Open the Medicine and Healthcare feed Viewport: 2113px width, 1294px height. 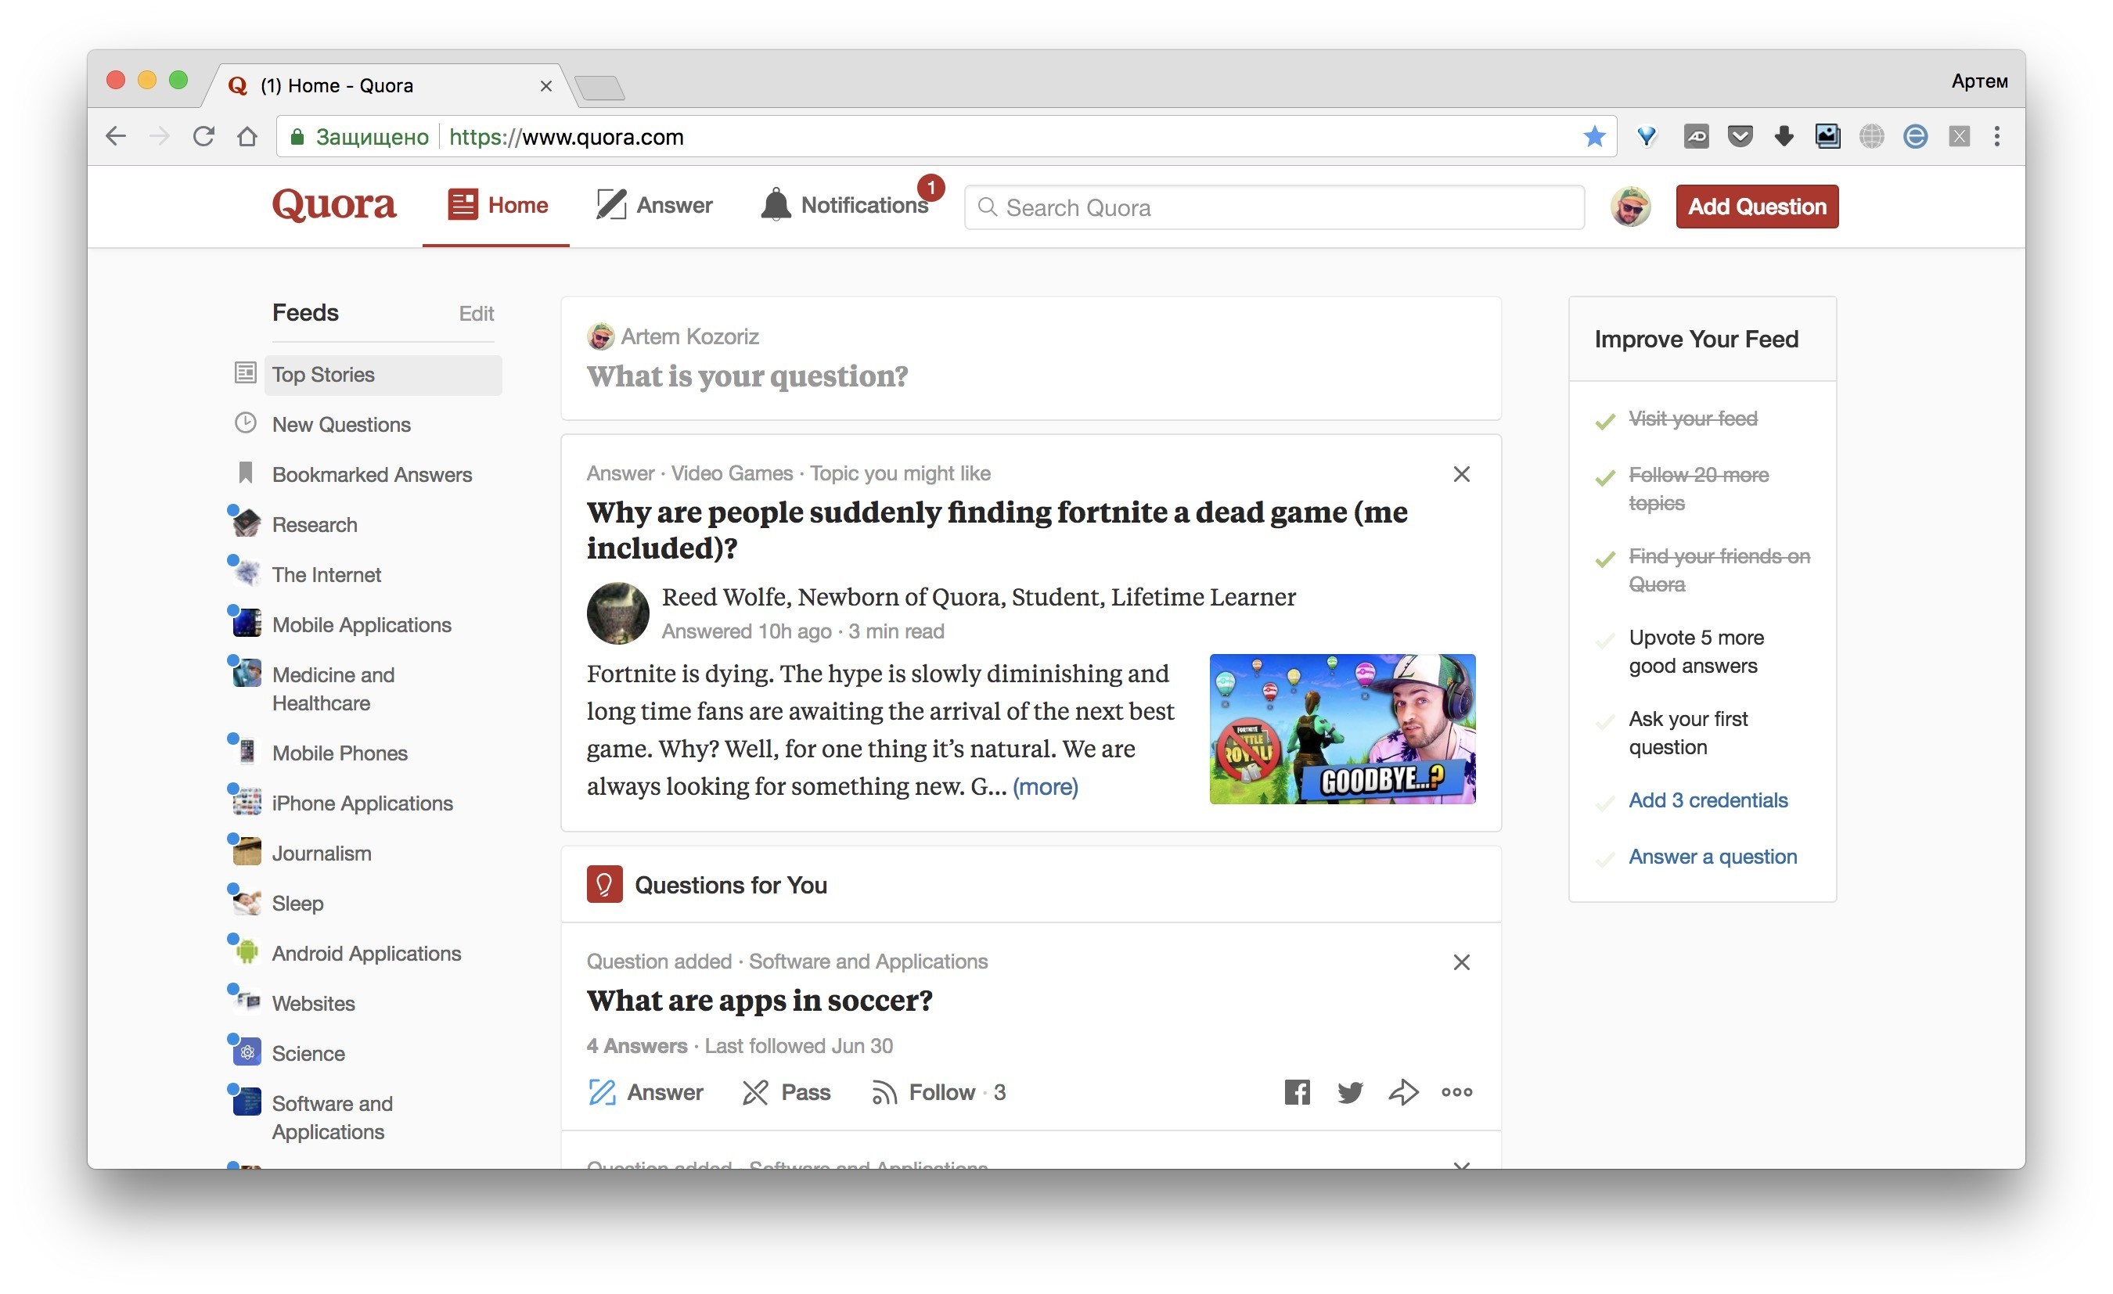pyautogui.click(x=333, y=688)
